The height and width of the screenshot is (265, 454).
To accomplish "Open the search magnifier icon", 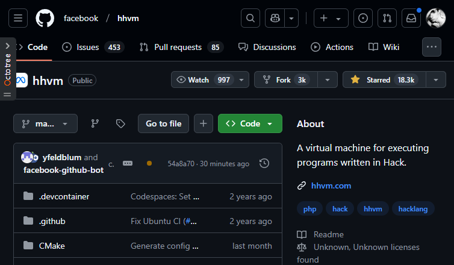I will (x=250, y=18).
